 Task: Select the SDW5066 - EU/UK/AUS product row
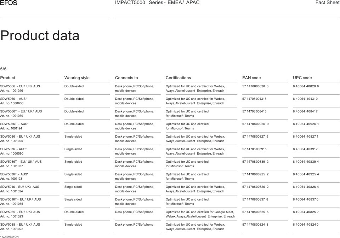pos(170,88)
